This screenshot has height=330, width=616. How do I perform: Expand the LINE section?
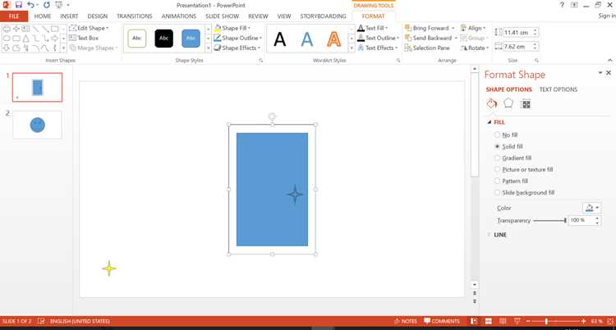point(498,235)
